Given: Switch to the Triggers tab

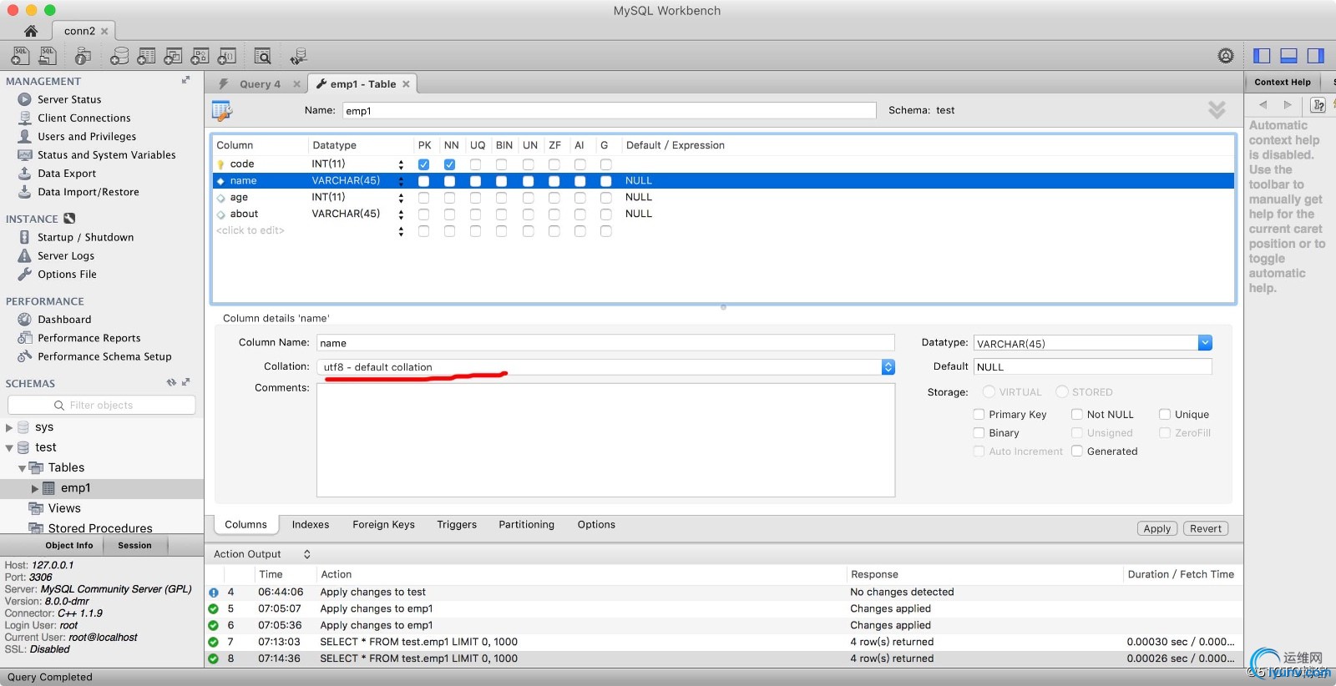Looking at the screenshot, I should 457,525.
